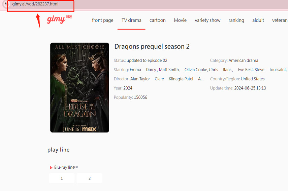Viewport: 288px width, 191px height.
Task: Open the front page menu item
Action: click(103, 20)
